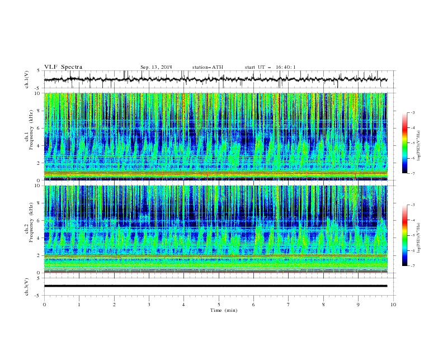
Task: Click the "1" label on the time axis
Action: point(79,305)
